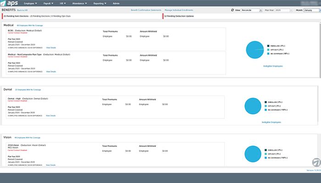321x183 pixels.
Task: View Details for the BCBS medical plan
Action: tap(51, 48)
